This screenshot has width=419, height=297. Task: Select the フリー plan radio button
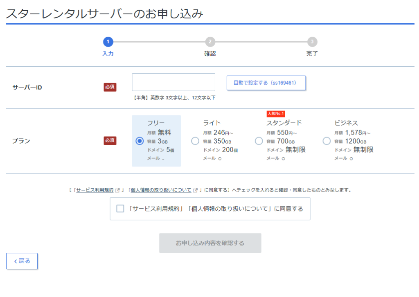tap(140, 141)
